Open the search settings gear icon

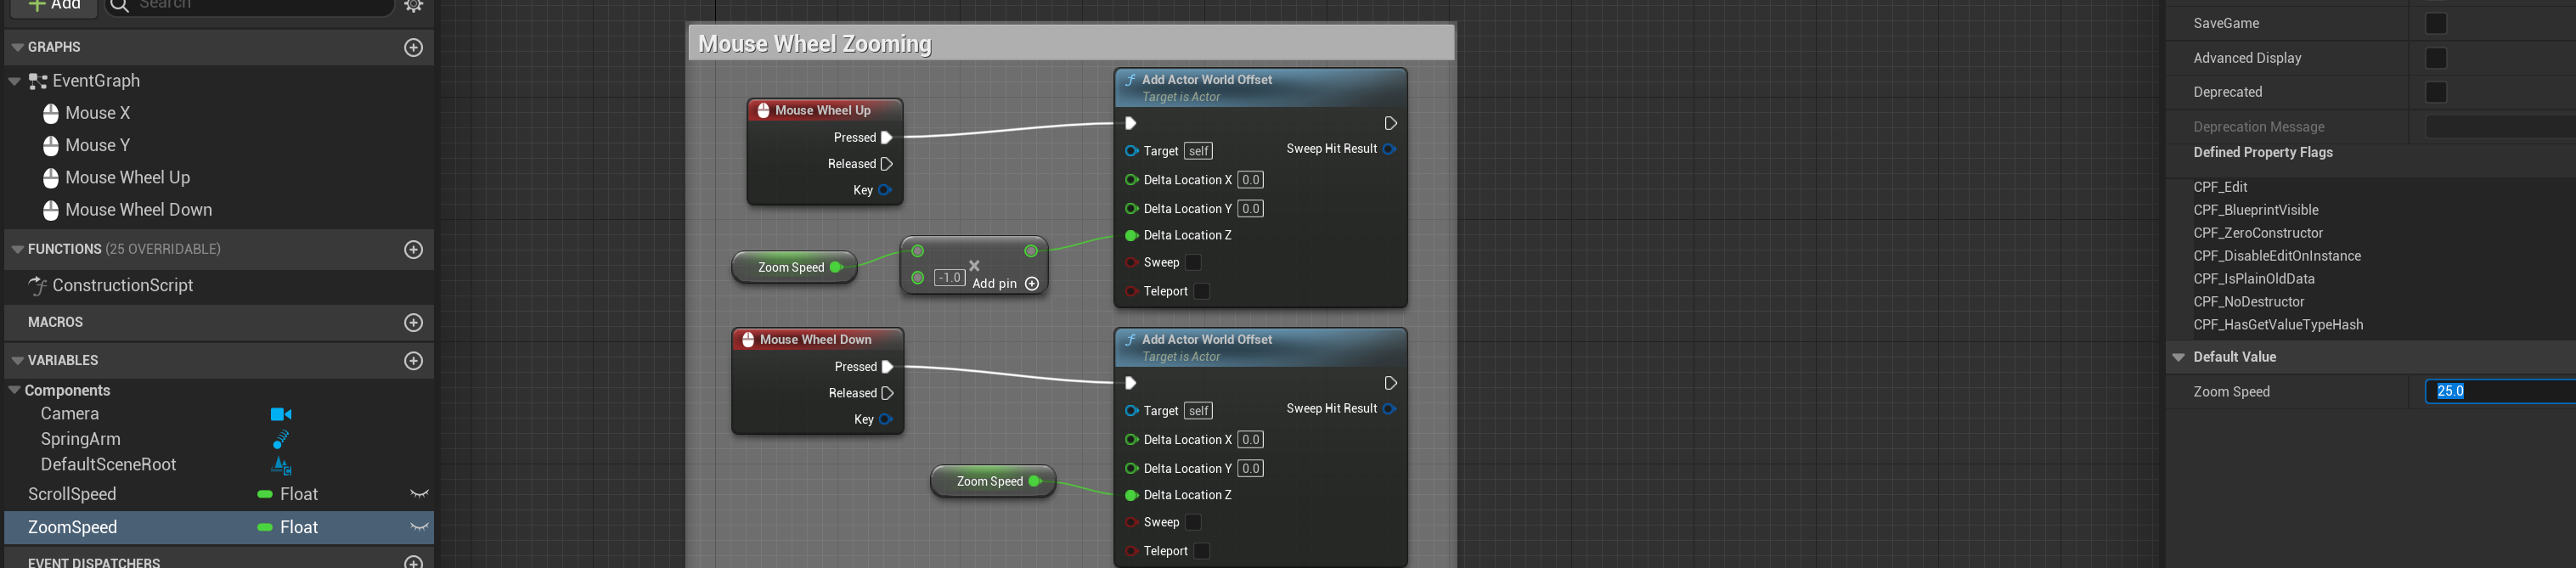[x=413, y=6]
